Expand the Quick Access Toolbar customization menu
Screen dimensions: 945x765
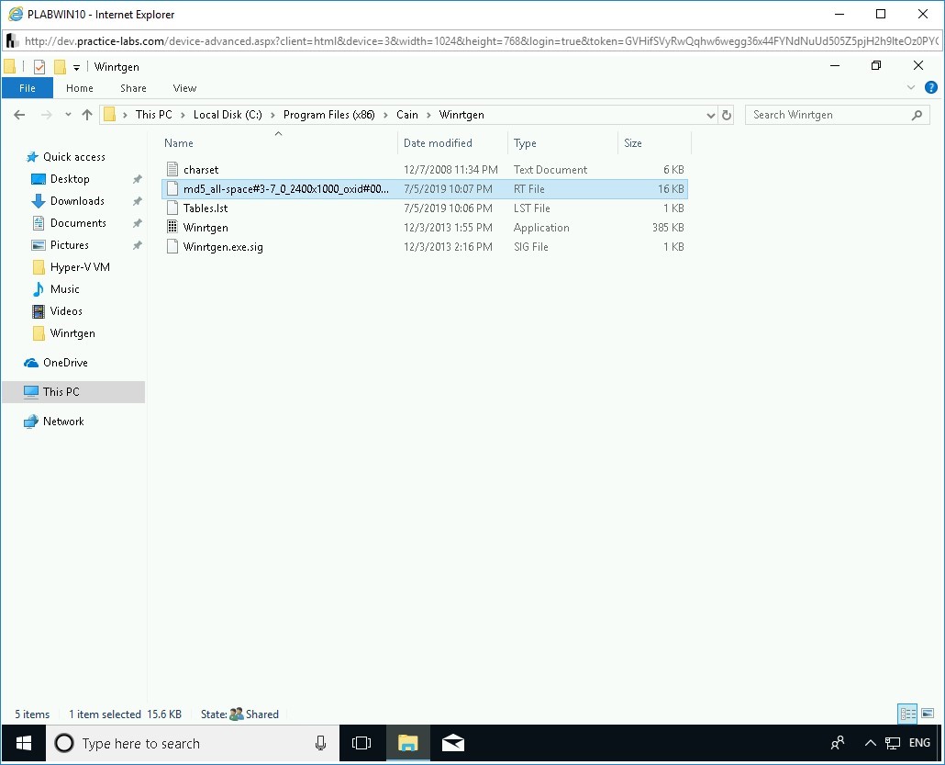[x=76, y=66]
